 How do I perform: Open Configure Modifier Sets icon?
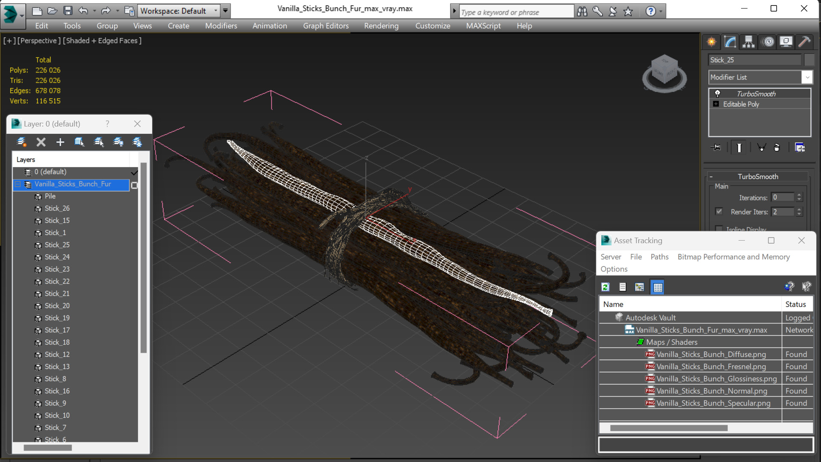[800, 147]
